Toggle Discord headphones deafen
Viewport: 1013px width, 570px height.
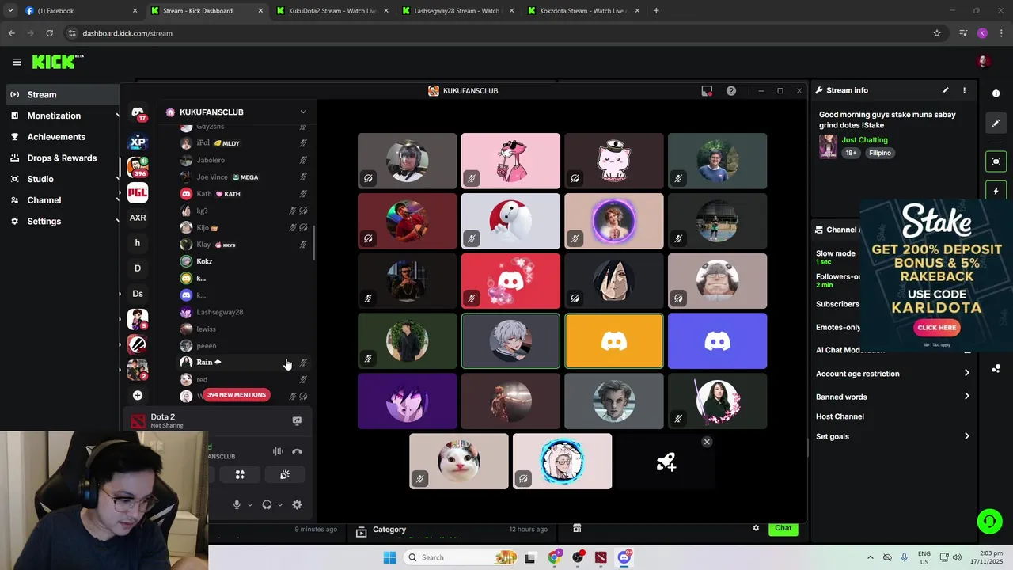[x=267, y=504]
